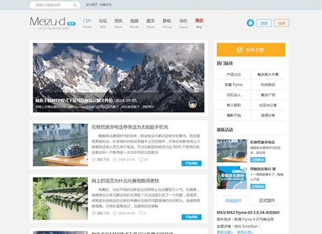Open 产品讨论 forum section

click(234, 74)
